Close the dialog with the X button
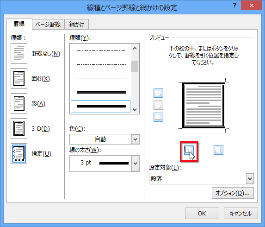 pyautogui.click(x=252, y=6)
